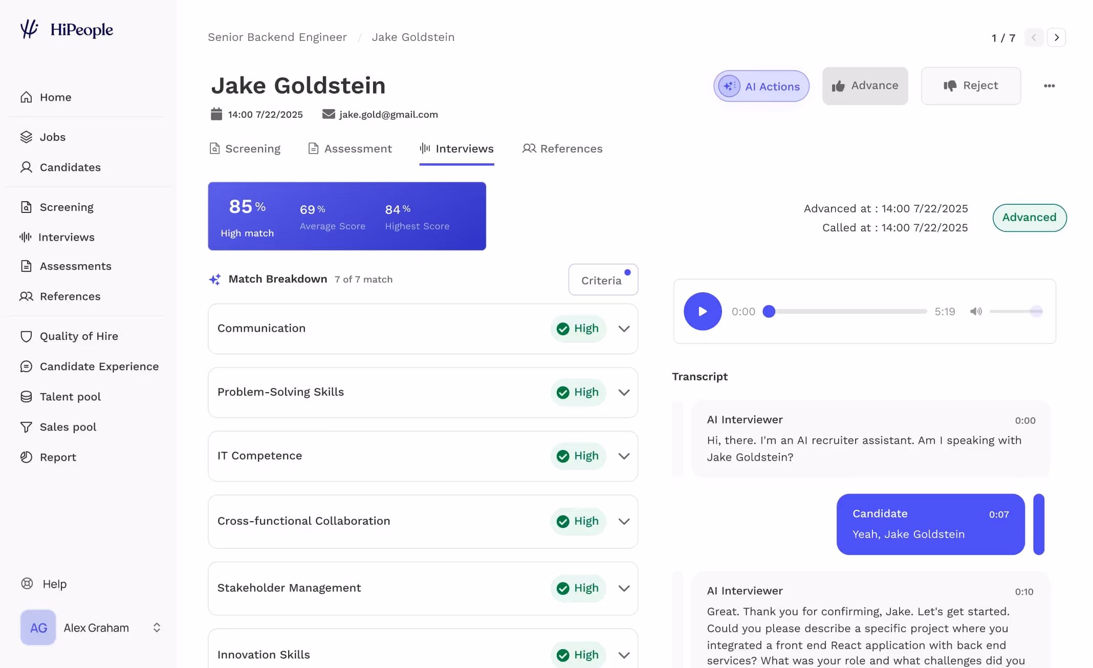Expand the Communication match details
1093x668 pixels.
pyautogui.click(x=624, y=329)
